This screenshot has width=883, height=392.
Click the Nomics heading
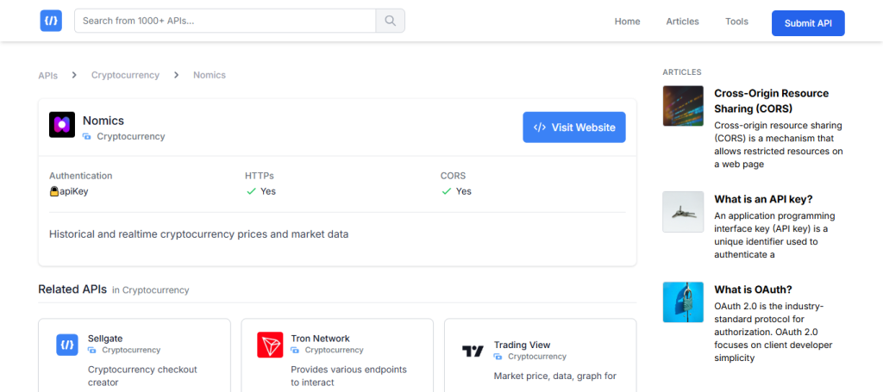click(103, 121)
